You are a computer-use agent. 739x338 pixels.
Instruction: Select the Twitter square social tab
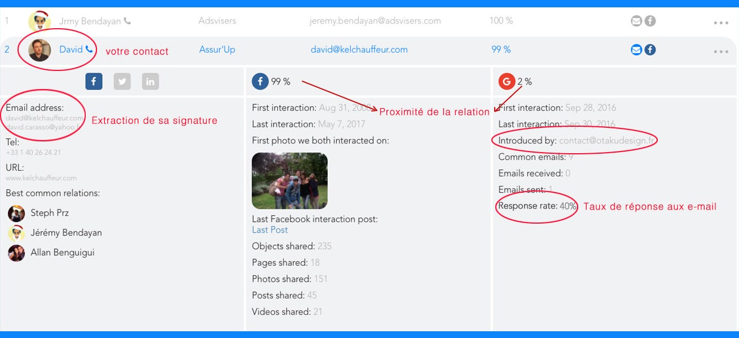[122, 82]
